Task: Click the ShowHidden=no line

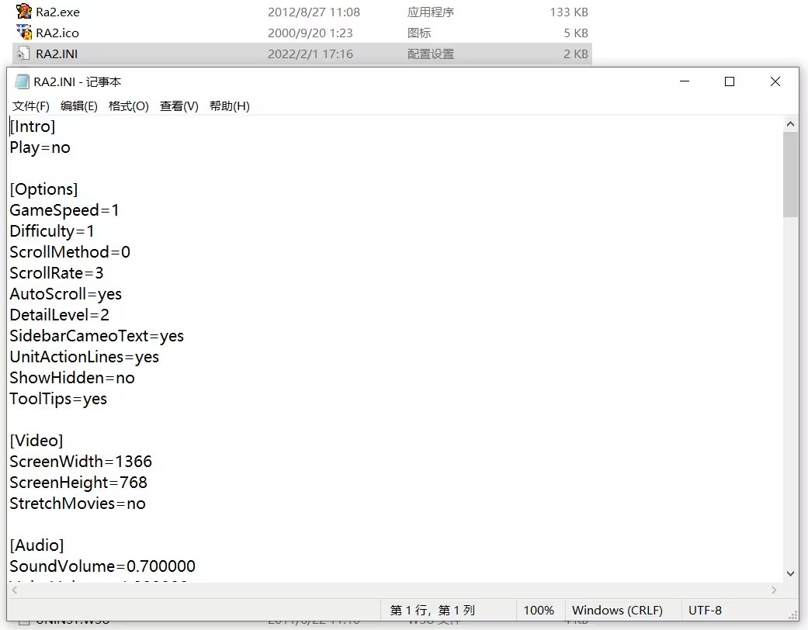Action: pos(72,378)
